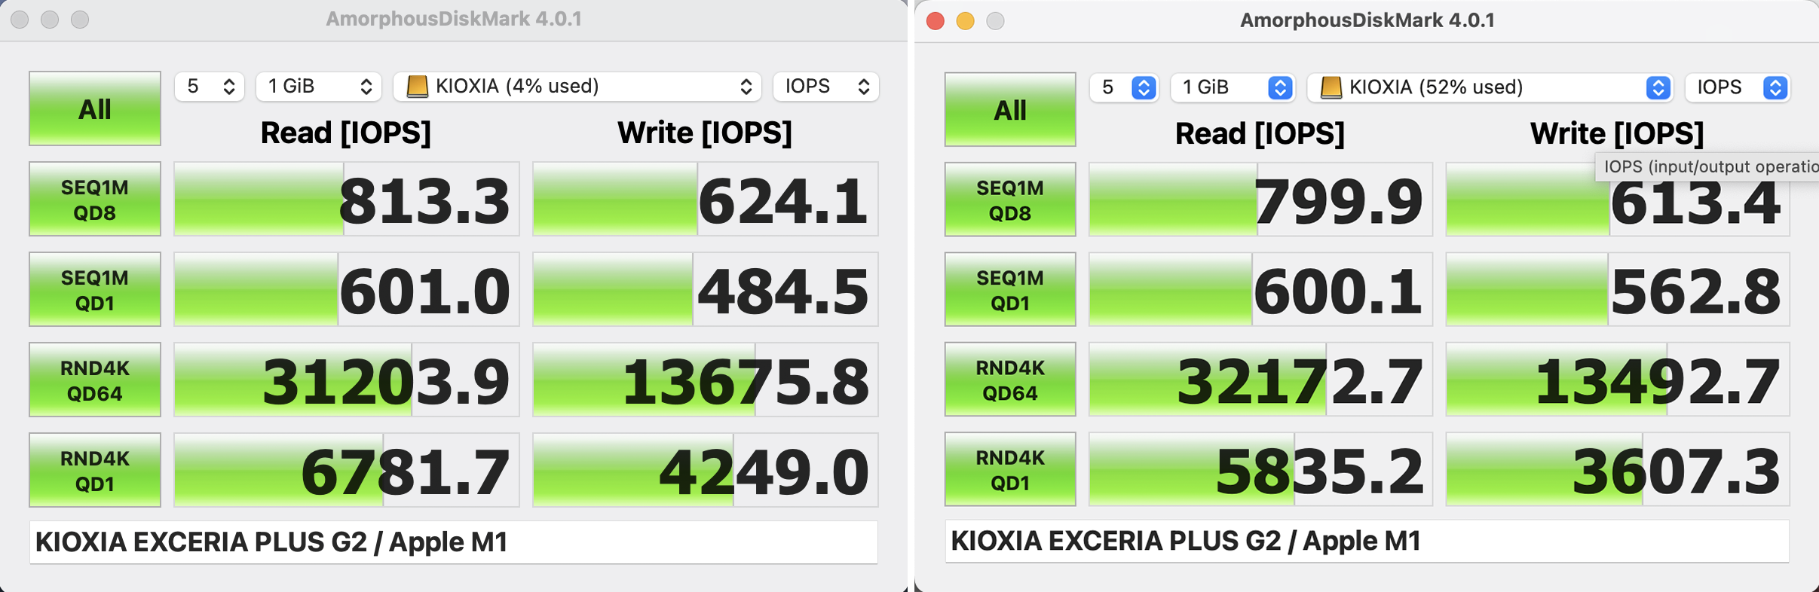Open KIOXIA (4% used) drive dropdown
The height and width of the screenshot is (592, 1819).
578,87
